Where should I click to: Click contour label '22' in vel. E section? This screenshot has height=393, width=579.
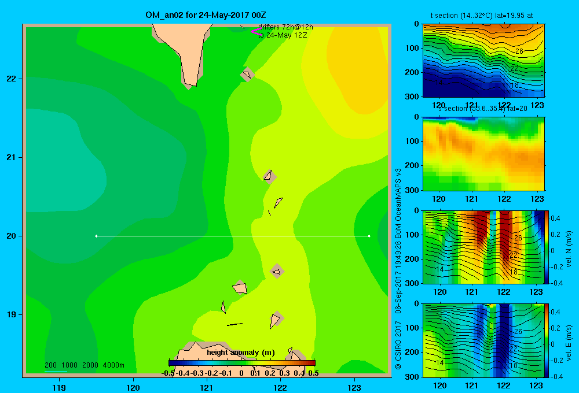pyautogui.click(x=514, y=348)
